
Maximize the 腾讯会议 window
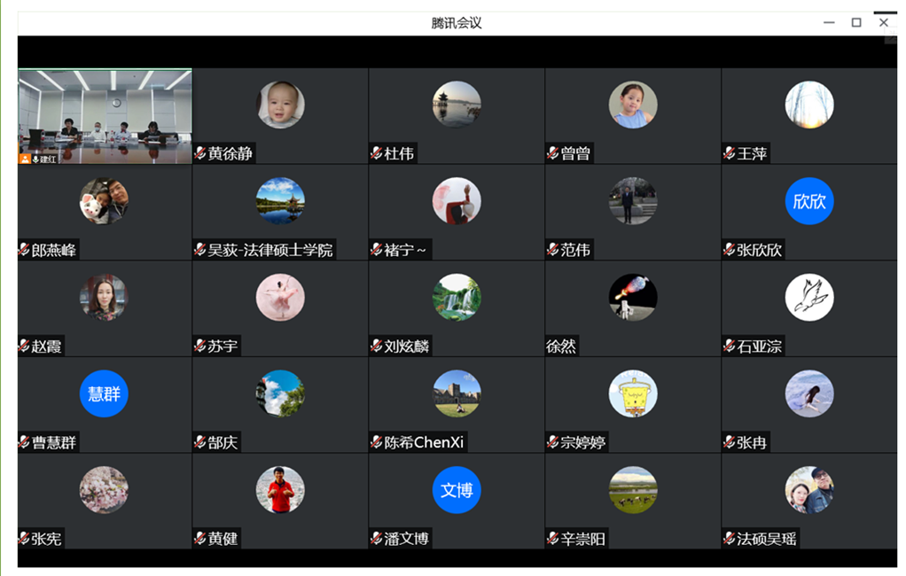point(856,22)
